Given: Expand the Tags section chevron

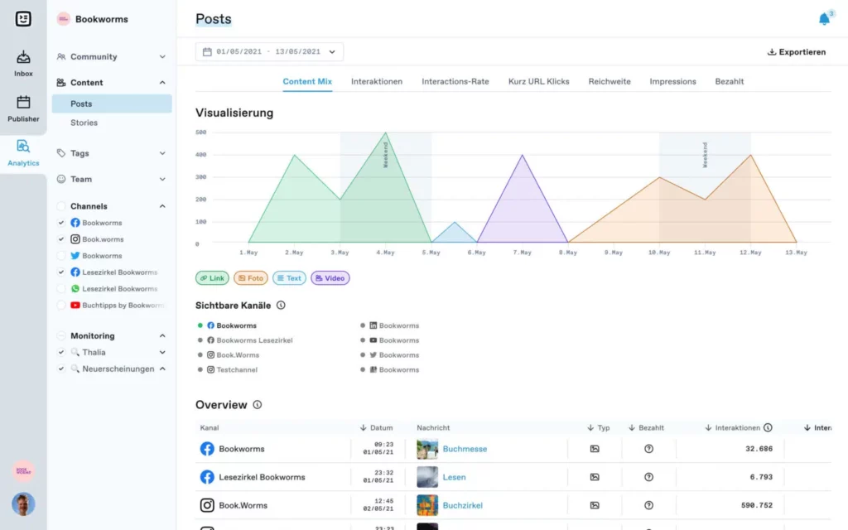Looking at the screenshot, I should [162, 153].
